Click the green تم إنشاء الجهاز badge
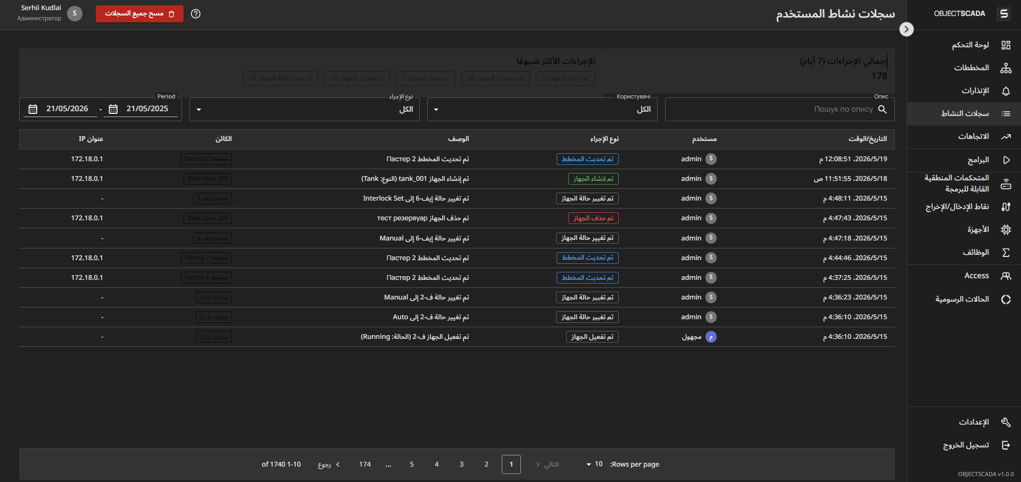 593,179
